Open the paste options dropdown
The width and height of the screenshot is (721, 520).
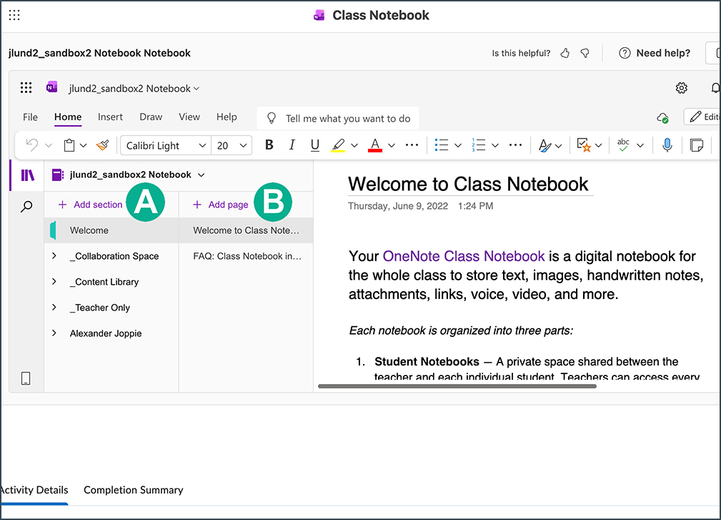83,146
